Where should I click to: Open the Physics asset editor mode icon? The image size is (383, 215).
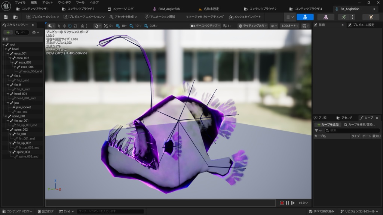371,17
